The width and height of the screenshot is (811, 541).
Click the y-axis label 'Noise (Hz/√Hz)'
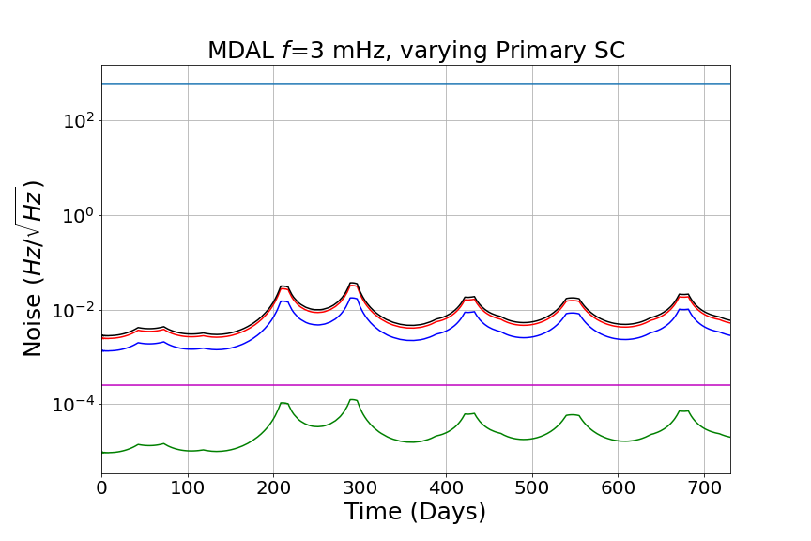coord(32,269)
